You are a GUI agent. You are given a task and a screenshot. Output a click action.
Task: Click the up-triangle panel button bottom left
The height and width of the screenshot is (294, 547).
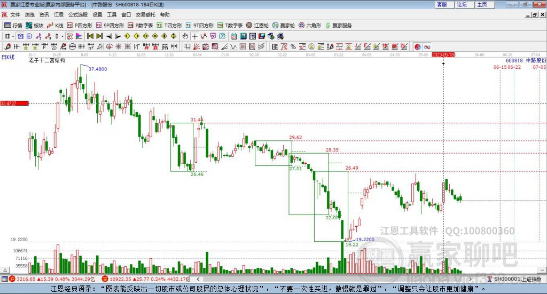tap(5, 270)
